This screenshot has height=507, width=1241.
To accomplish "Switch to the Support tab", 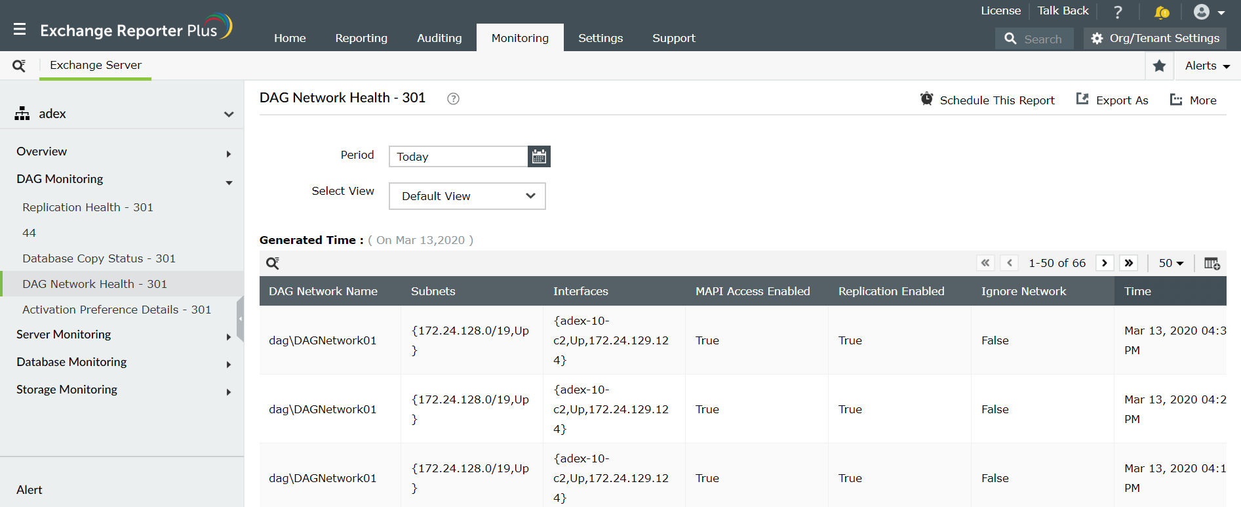I will [674, 38].
